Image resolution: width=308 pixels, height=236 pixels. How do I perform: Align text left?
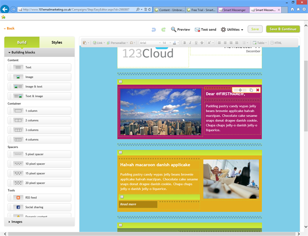(219, 42)
